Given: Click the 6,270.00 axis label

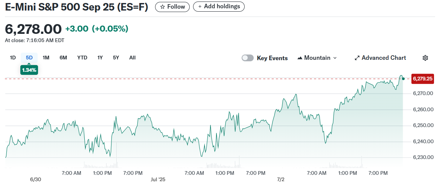Looking at the screenshot, I should (x=423, y=94).
